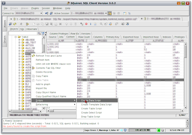Click the floppy disk save icon
Image resolution: width=192 pixels, height=135 pixels.
47,24
